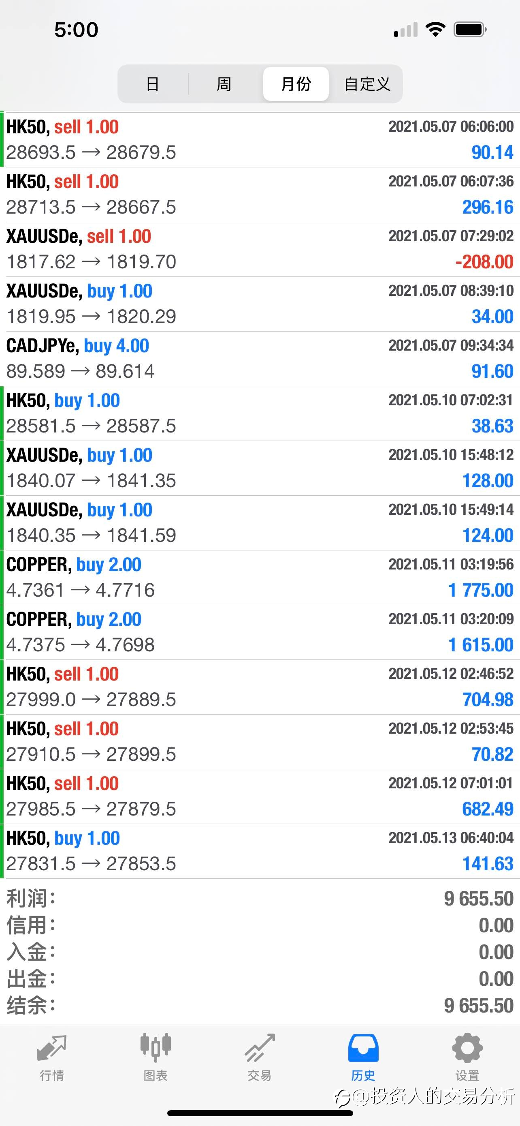Switch to the 周 week segment
Screen dimensions: 520x1126
[x=224, y=84]
